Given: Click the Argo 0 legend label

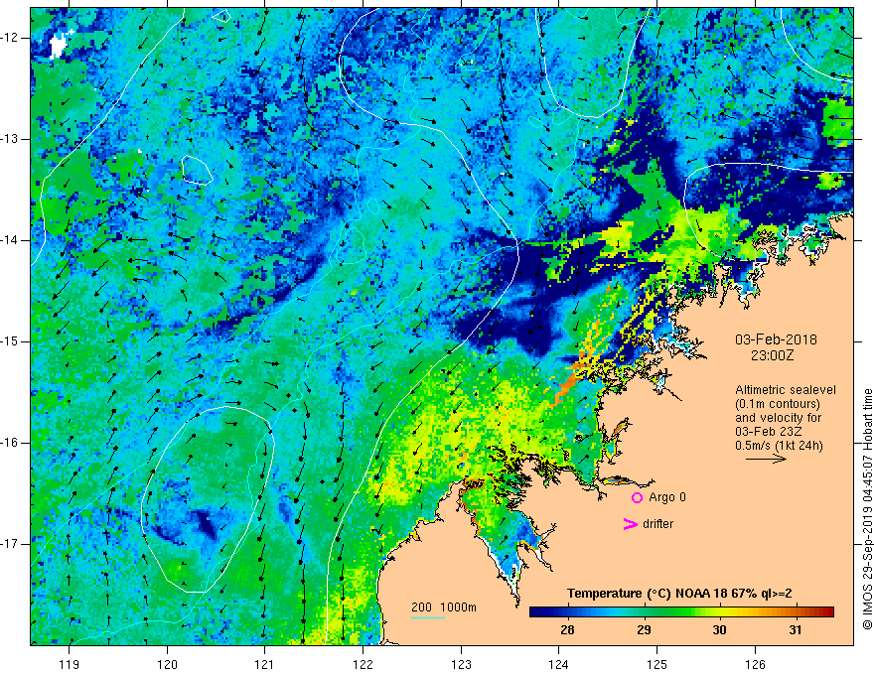Looking at the screenshot, I should (667, 497).
